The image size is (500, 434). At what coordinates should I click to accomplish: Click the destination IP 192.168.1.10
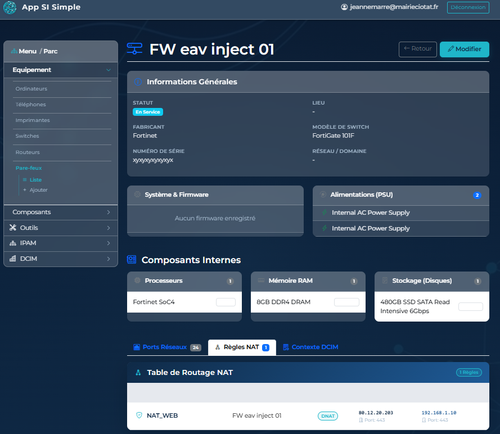tap(439, 413)
